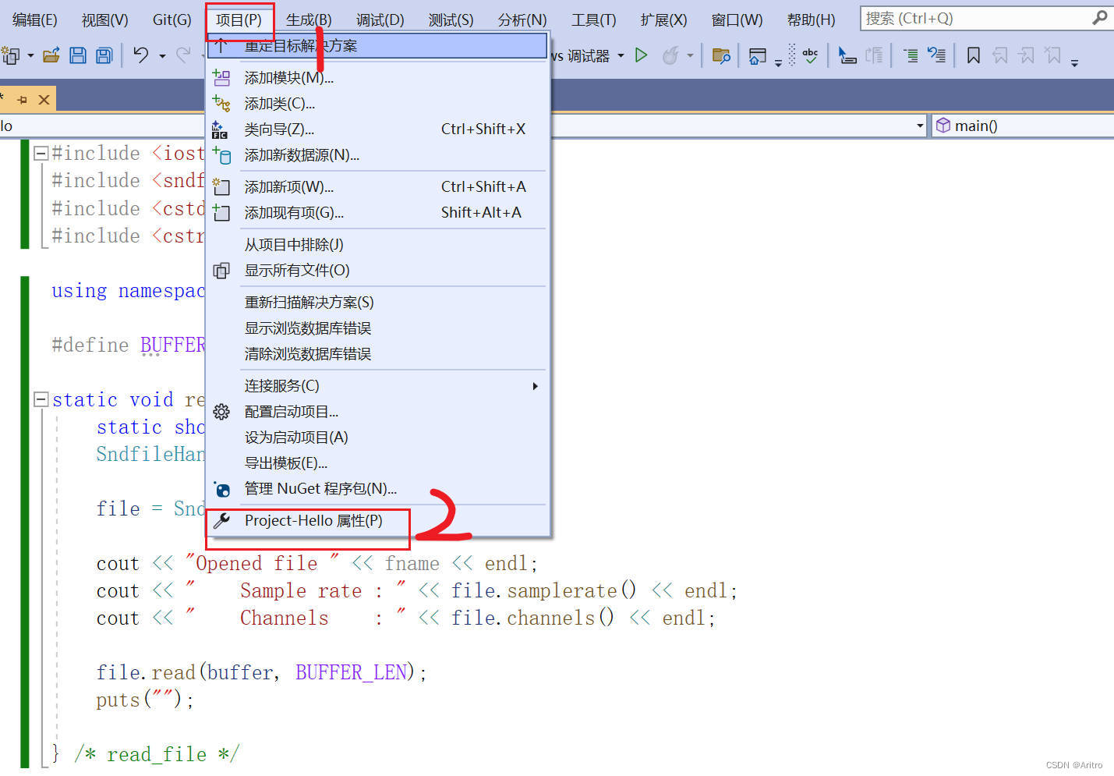Open the 帮助(H) help menu
1114x776 pixels.
point(811,19)
